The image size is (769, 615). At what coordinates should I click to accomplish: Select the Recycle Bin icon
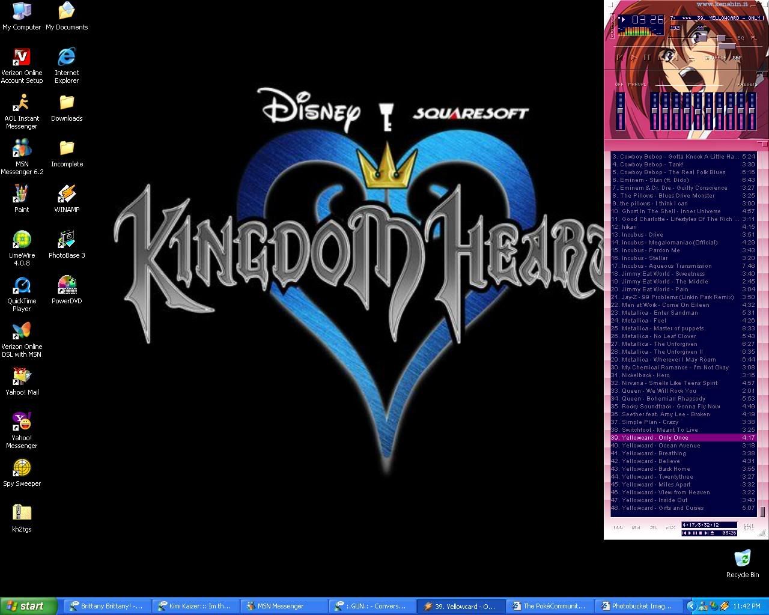pyautogui.click(x=743, y=563)
